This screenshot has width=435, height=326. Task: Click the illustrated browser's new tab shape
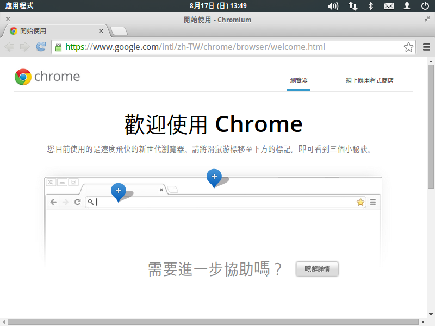(173, 190)
